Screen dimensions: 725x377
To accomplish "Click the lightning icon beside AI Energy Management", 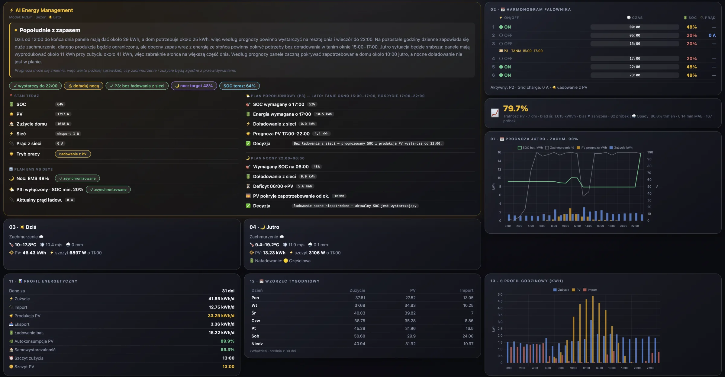I will pos(11,10).
